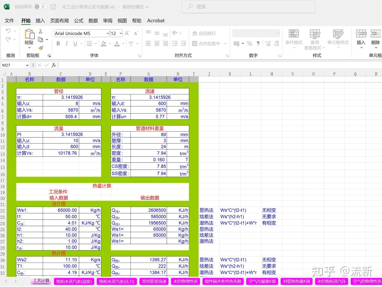
Task: Click the Redo arrow icon
Action: tap(8, 39)
